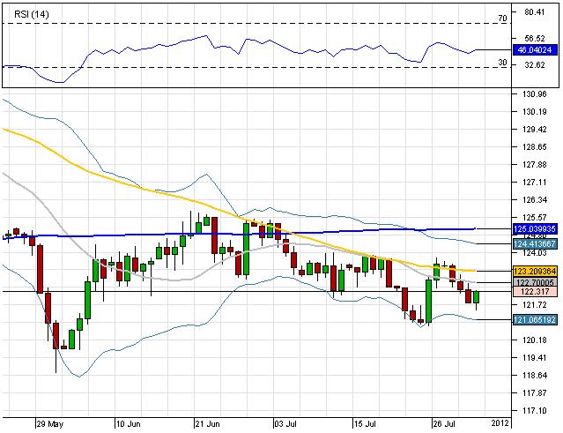Click the RSI overbought level 70 label
The width and height of the screenshot is (563, 433).
(501, 18)
